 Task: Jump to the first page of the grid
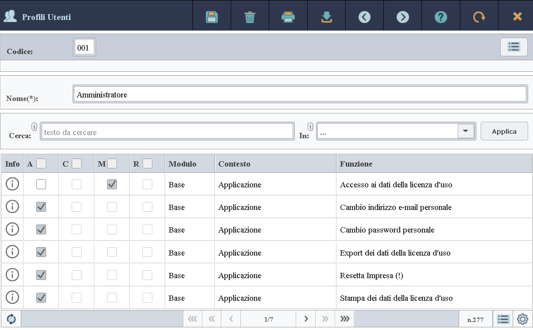(x=193, y=319)
